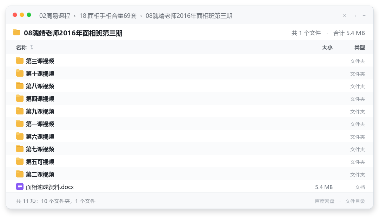Click the folder icon of 第四课视频

(x=20, y=98)
